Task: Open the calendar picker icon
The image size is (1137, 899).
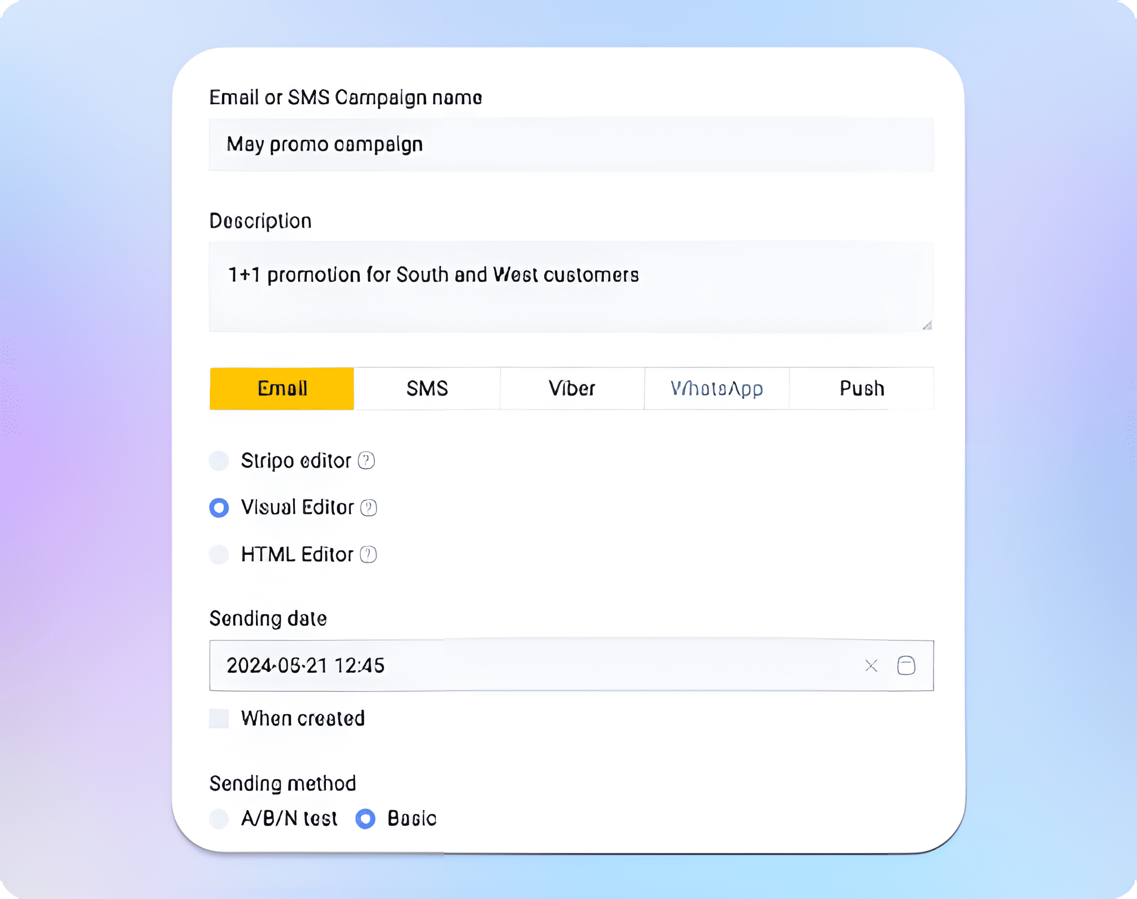Action: [906, 665]
